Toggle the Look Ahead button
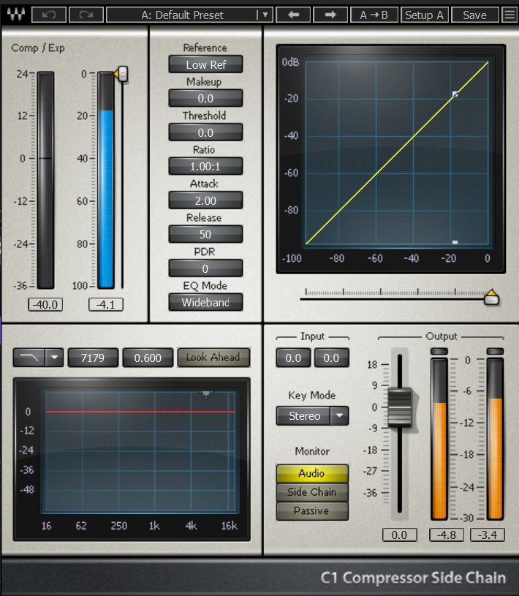This screenshot has width=519, height=596. pyautogui.click(x=213, y=358)
